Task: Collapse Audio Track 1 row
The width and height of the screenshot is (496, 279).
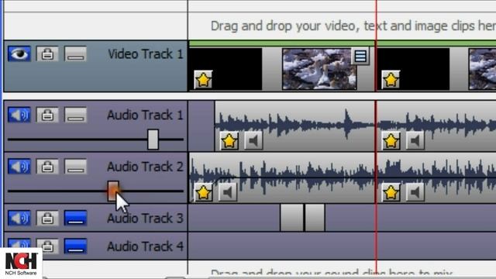Action: (75, 115)
